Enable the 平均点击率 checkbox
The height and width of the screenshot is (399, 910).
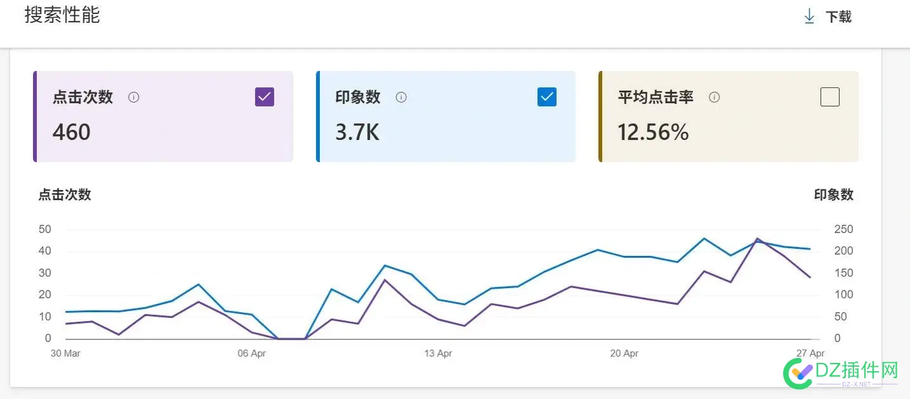pyautogui.click(x=829, y=96)
